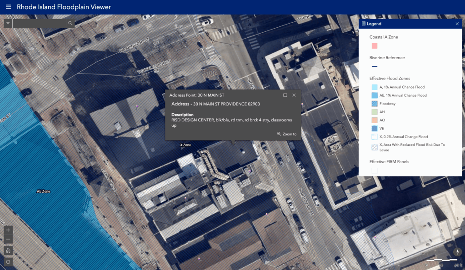Click the Floodway hatched legend swatch
This screenshot has height=270, width=465.
[x=375, y=104]
